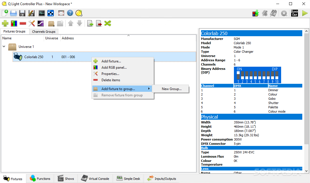The height and width of the screenshot is (183, 310).
Task: Click the dump DMX values icon
Action: tap(256, 13)
